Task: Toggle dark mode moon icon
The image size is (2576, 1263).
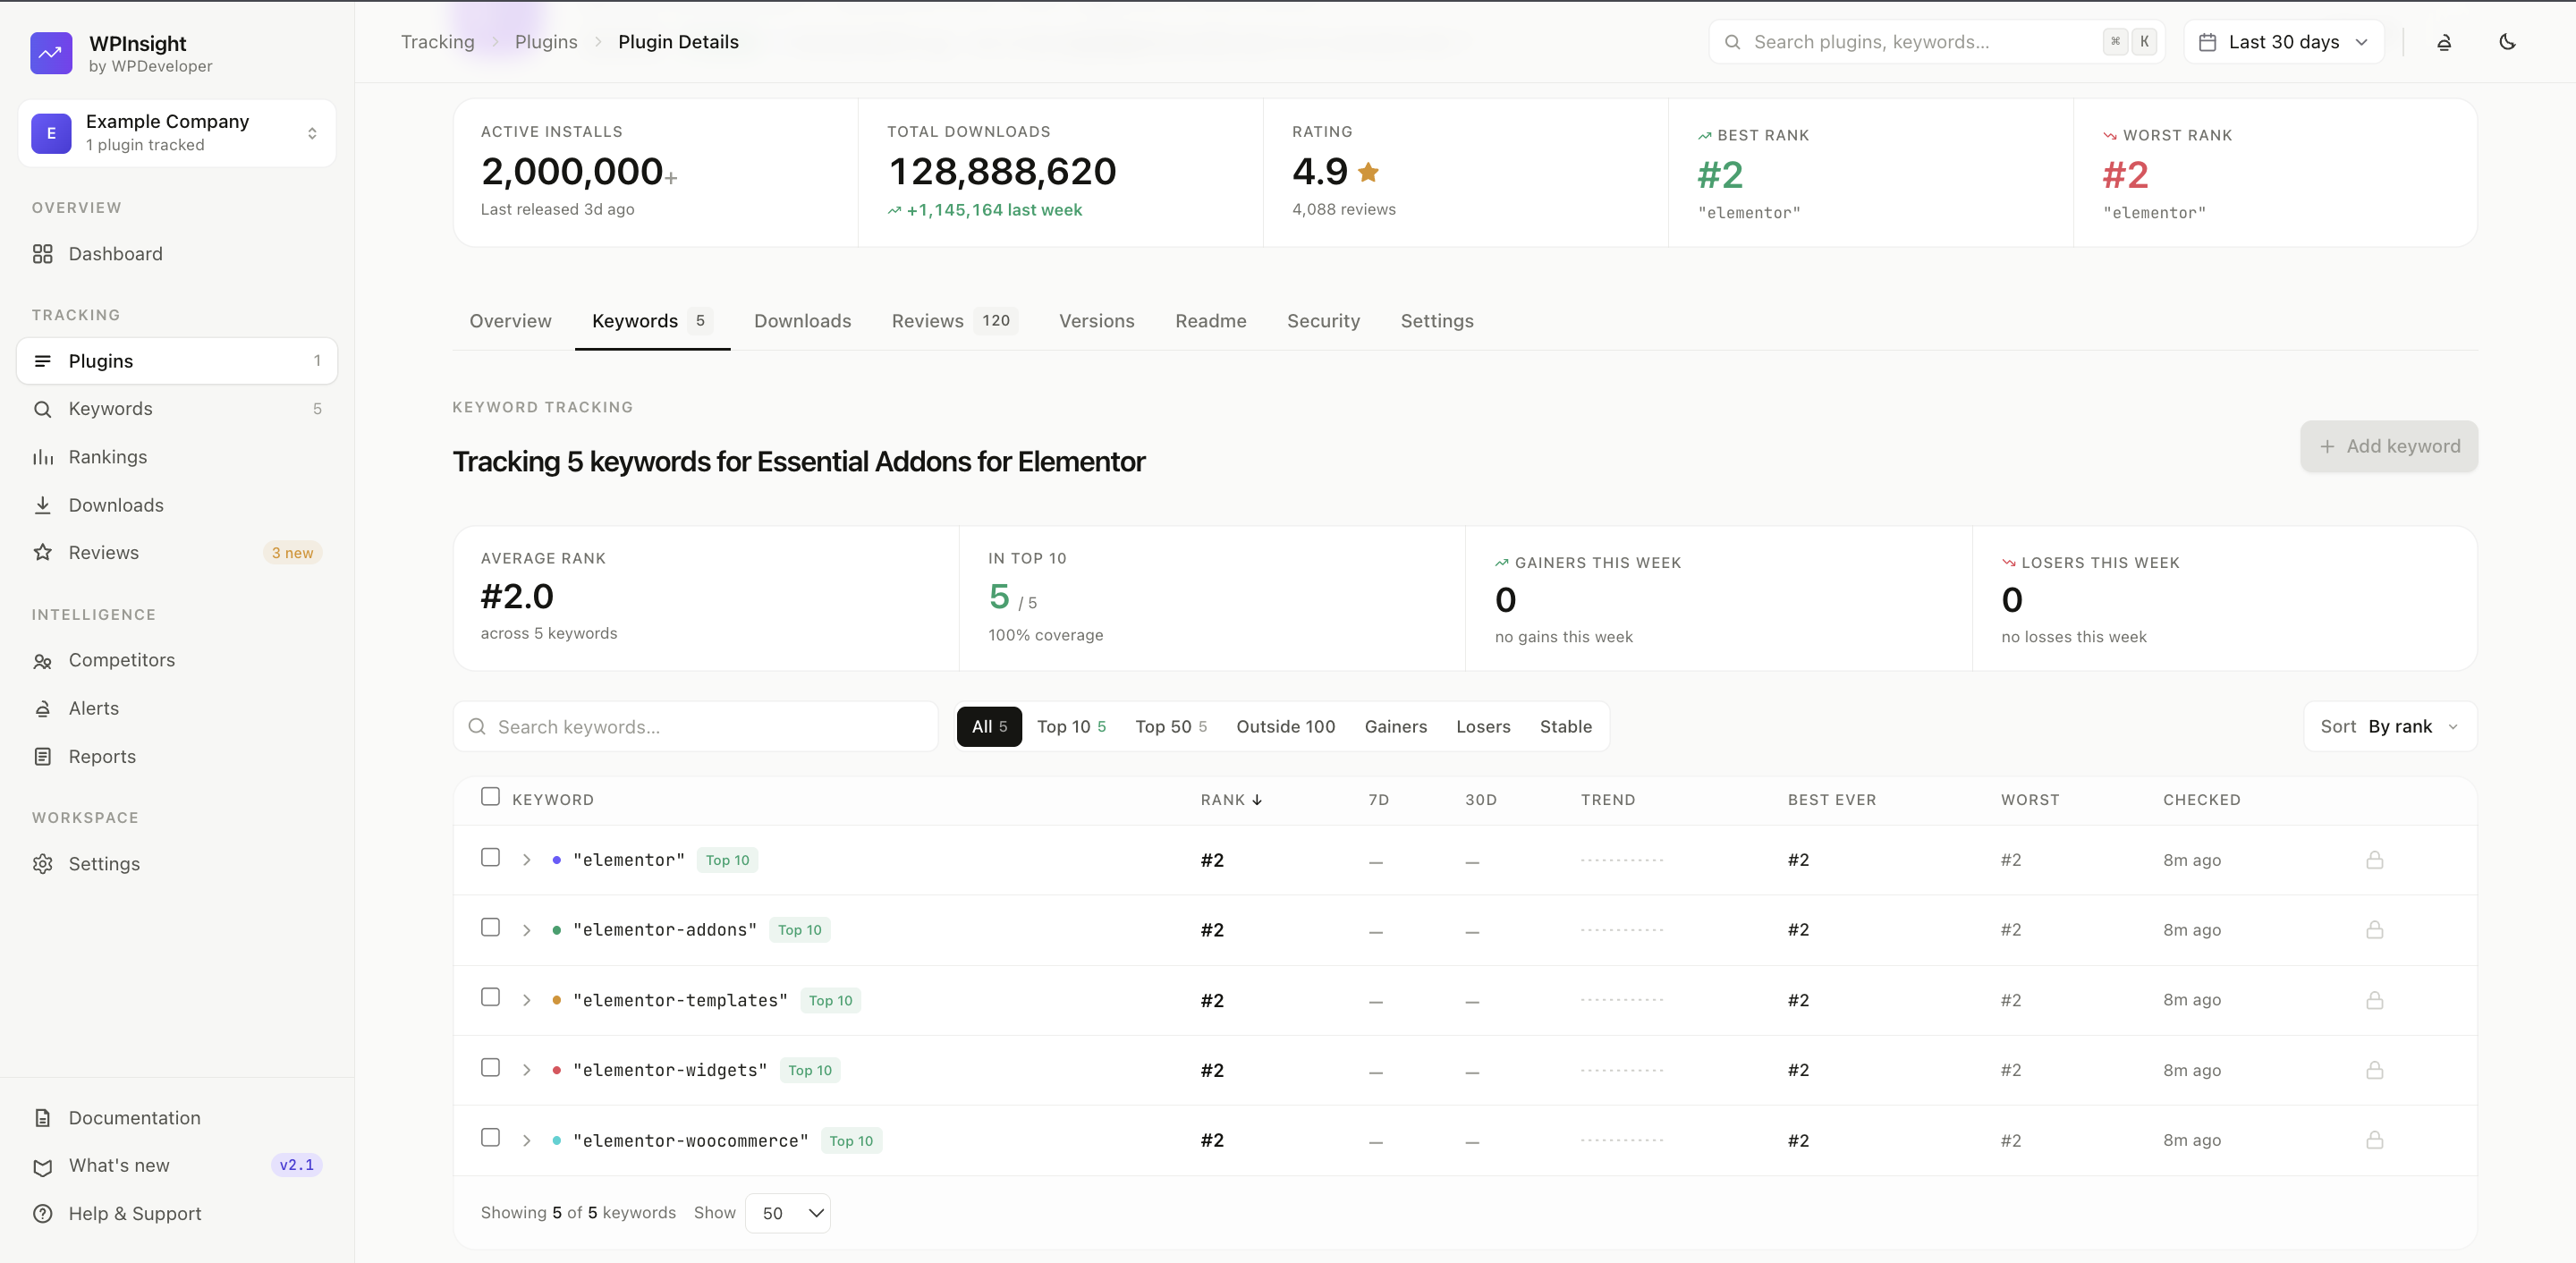Action: [2507, 42]
